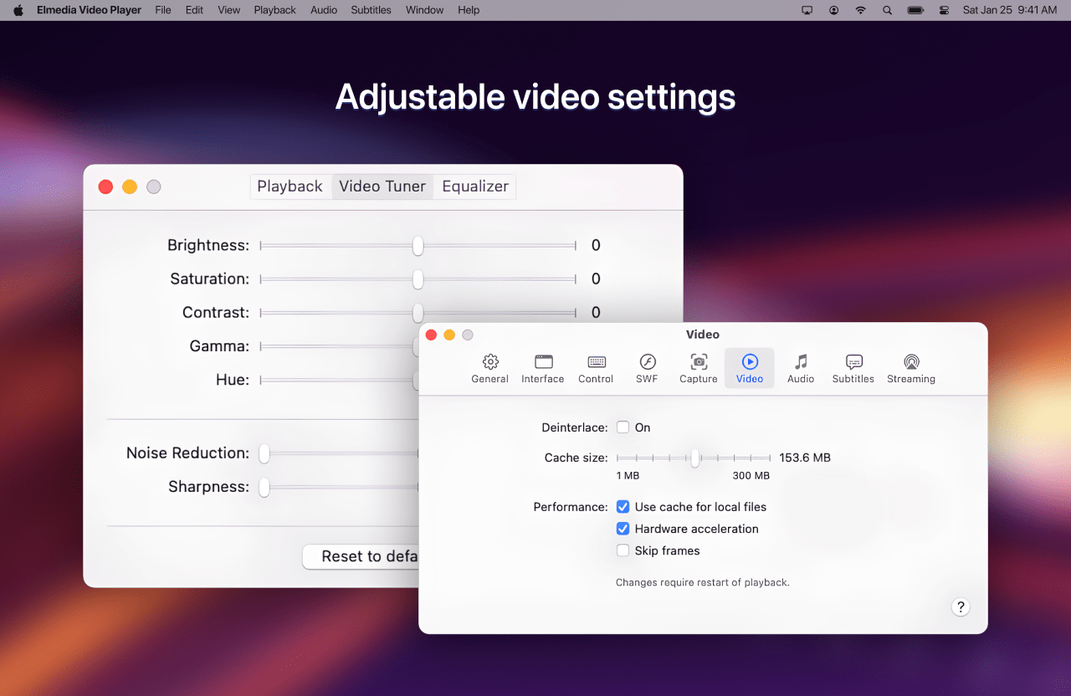Click the 153.6 MB cache value
Viewport: 1071px width, 696px height.
805,458
